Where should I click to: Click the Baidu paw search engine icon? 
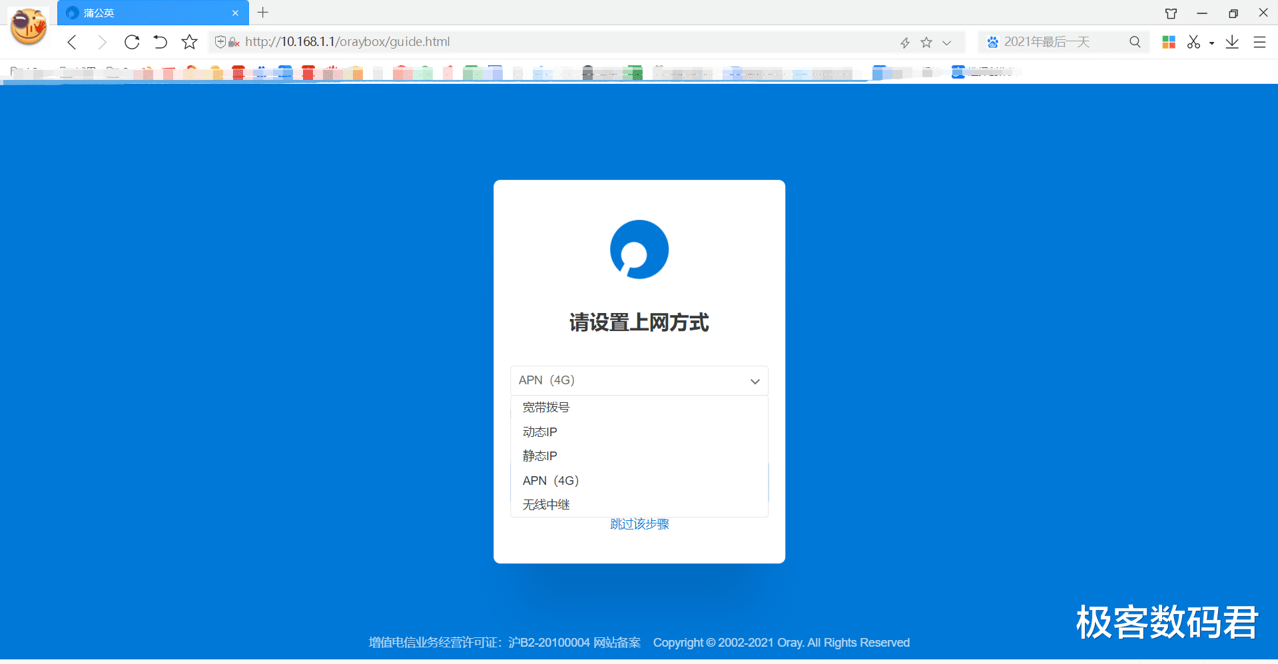tap(993, 42)
